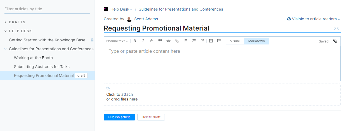This screenshot has width=349, height=131.
Task: Insert a block quote
Action: pos(160,41)
